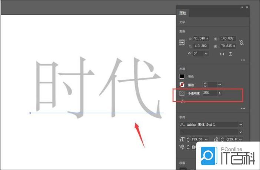Open more Appearance options (three dots)
Screen dimensions: 260x170
tap(243, 108)
